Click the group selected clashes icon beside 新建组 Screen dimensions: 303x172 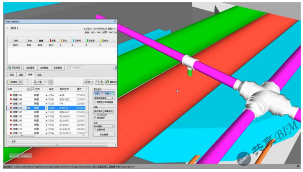[x=20, y=82]
